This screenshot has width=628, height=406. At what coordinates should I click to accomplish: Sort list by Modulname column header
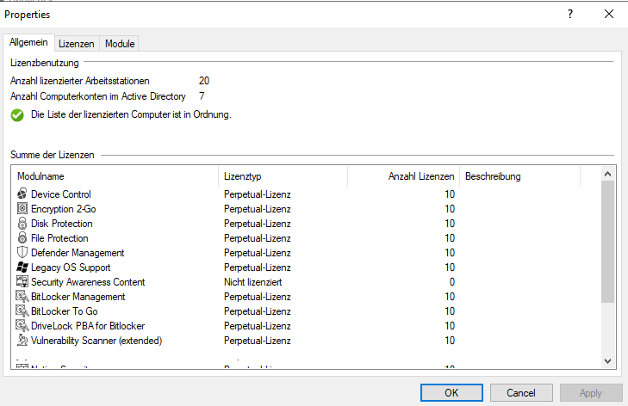pyautogui.click(x=115, y=176)
